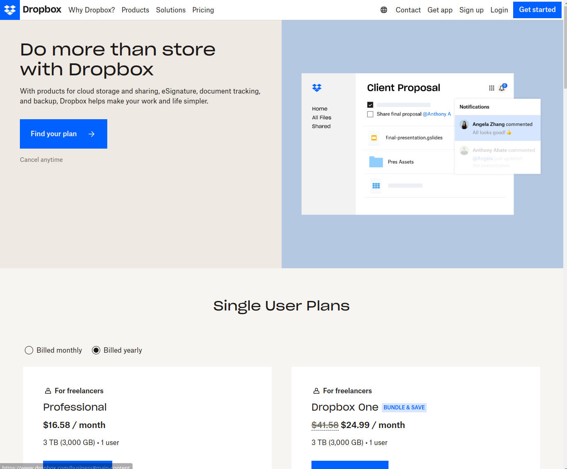Click the strikethrough $41.58 price
Screen dimensions: 567x469
[325, 425]
